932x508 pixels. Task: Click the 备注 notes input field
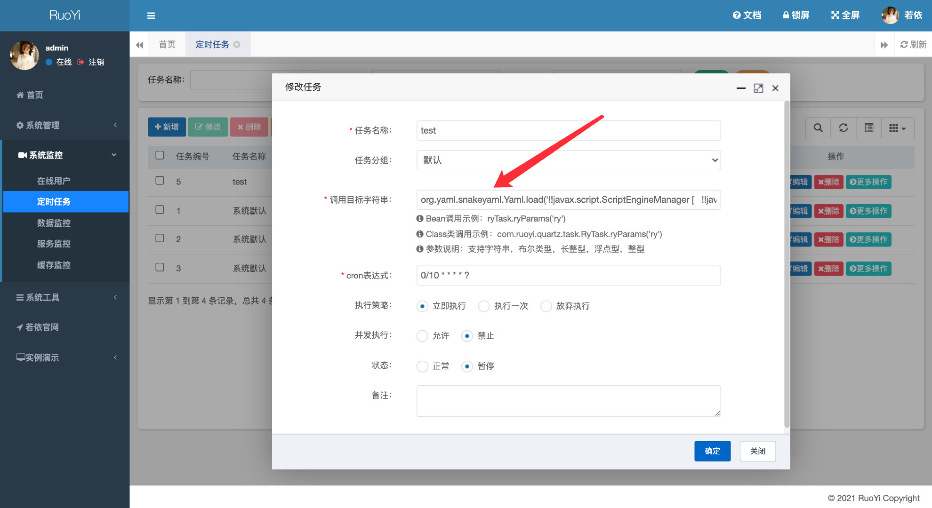[566, 401]
